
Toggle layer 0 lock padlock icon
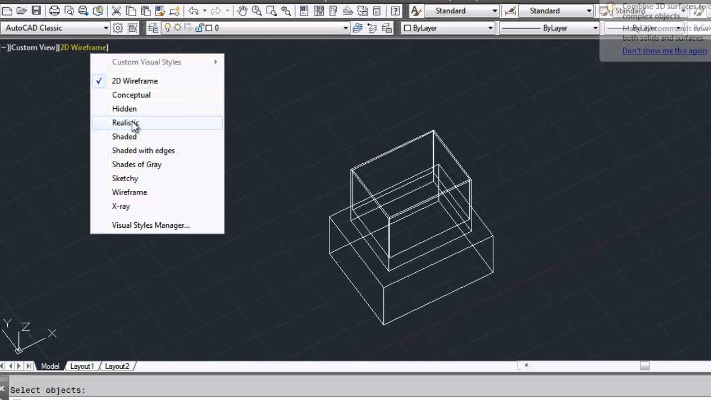pos(200,28)
